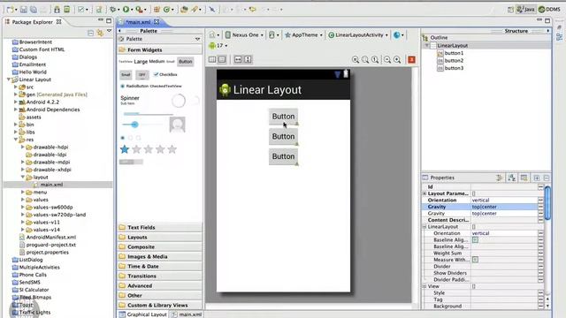Click the Properties panel vertical scrollbar
This screenshot has height=318, width=566.
tap(547, 203)
